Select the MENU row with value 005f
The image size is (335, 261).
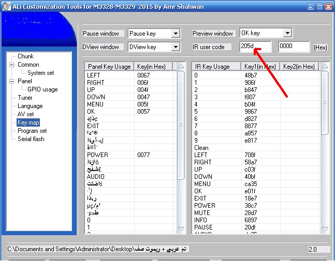pos(131,104)
